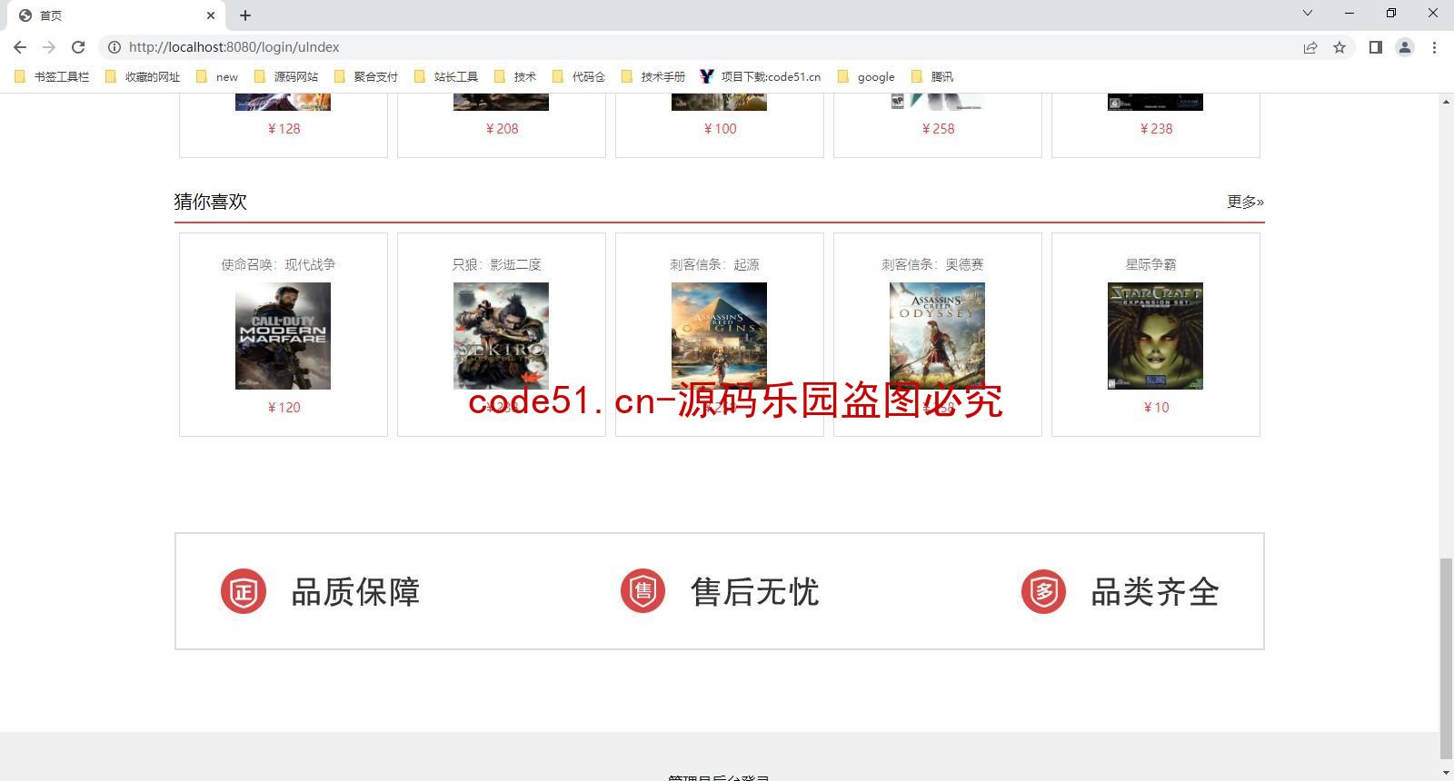Open 站长工具 bookmark folder
The height and width of the screenshot is (781, 1454).
click(447, 77)
